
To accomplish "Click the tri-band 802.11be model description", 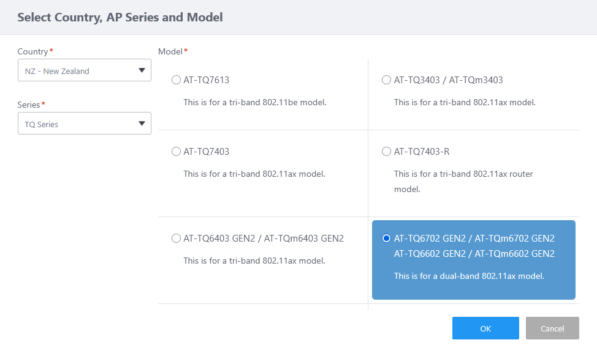I will [254, 102].
